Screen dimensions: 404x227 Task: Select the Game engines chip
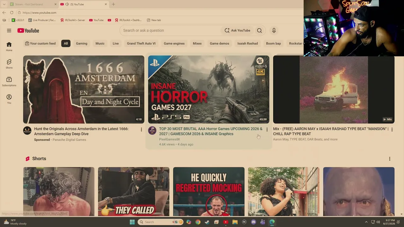point(174,44)
